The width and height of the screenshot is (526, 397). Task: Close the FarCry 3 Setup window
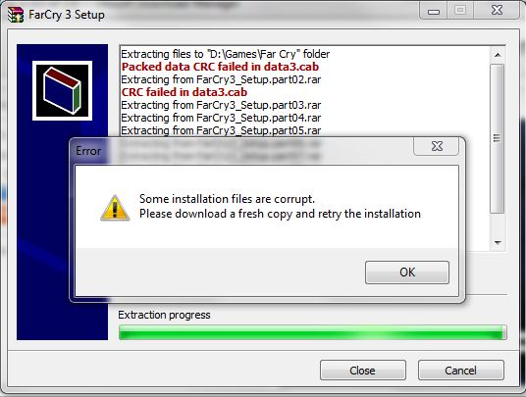pos(497,11)
